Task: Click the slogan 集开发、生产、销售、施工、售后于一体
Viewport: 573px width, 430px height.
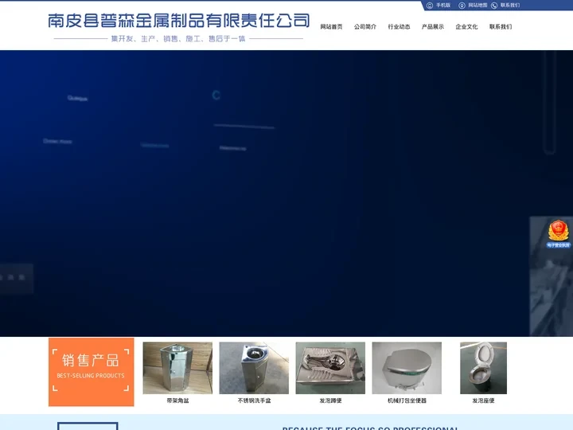Action: click(178, 38)
